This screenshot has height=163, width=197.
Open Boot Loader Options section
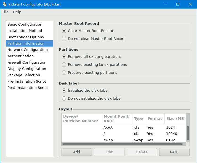(30, 37)
